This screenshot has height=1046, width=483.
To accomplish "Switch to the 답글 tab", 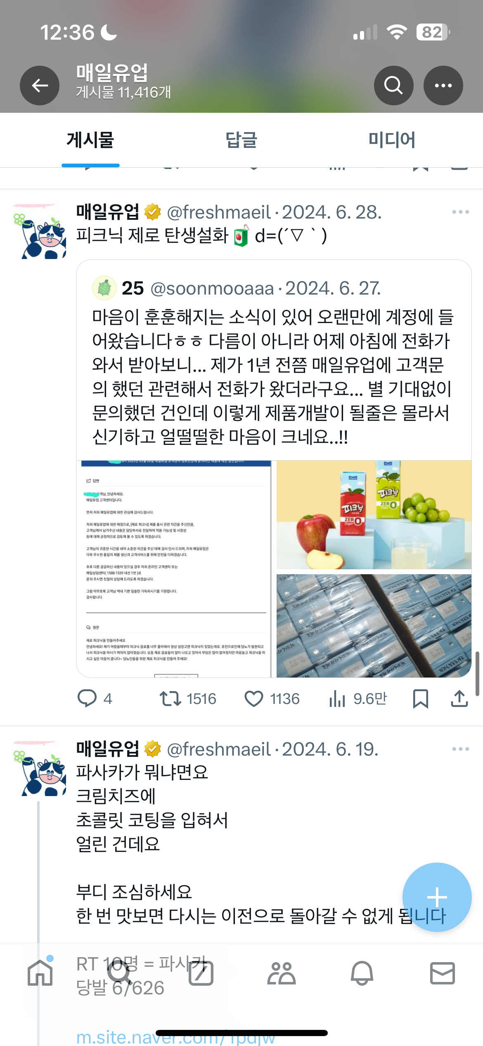I will pyautogui.click(x=241, y=140).
